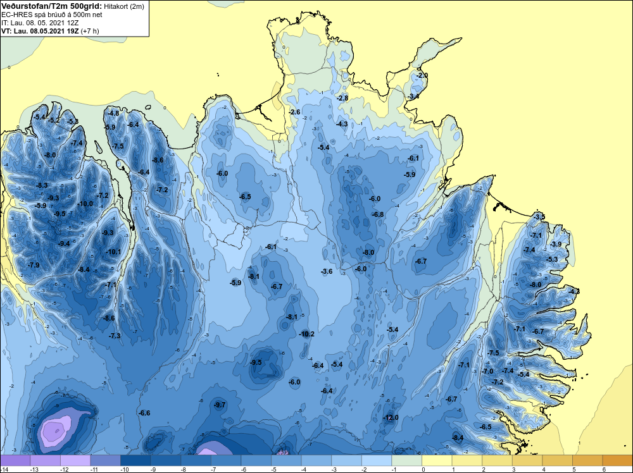The width and height of the screenshot is (633, 473).
Task: Click the -8.0 value under -6.8
Action: tap(368, 253)
